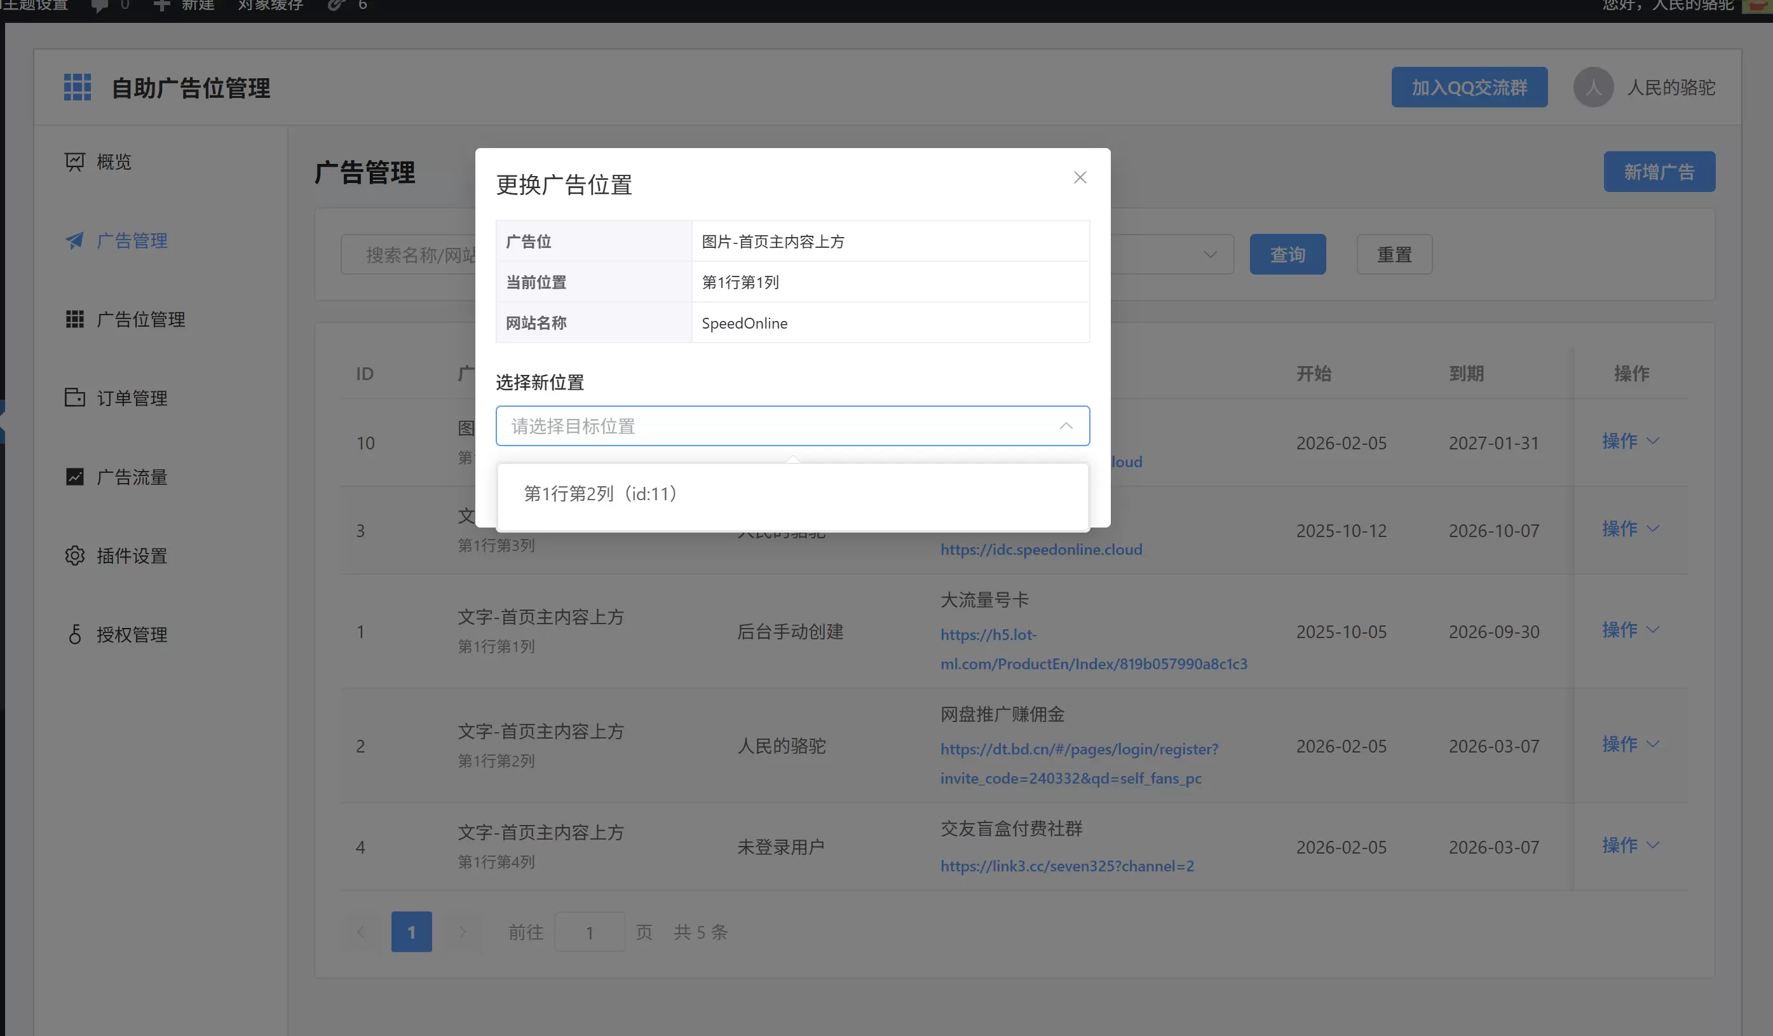
Task: Expand 操作 menu for row ID 10
Action: pyautogui.click(x=1630, y=441)
